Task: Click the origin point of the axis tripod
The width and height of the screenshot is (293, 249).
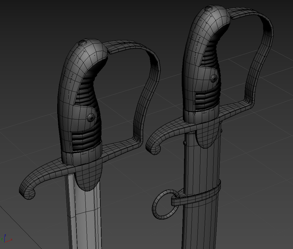Action: (x=5, y=242)
